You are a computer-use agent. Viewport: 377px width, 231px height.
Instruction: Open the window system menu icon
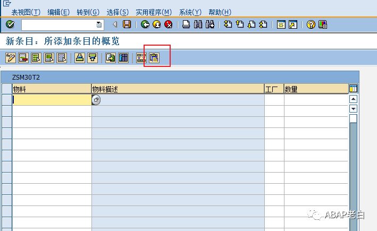coord(7,3)
